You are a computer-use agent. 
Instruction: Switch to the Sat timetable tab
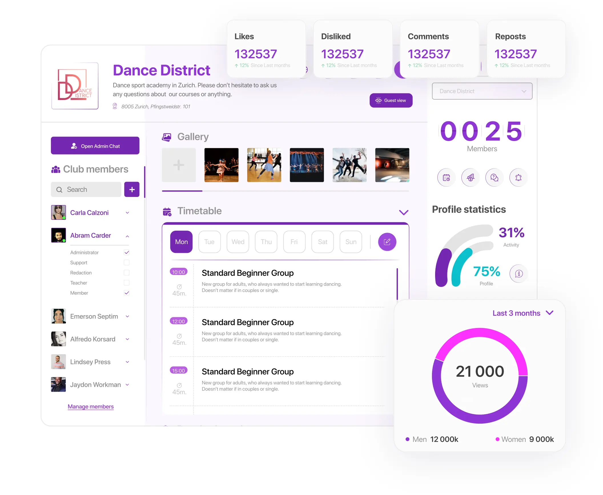[x=322, y=242]
